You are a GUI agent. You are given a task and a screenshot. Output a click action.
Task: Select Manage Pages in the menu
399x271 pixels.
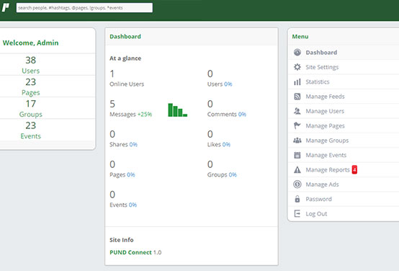tap(325, 126)
